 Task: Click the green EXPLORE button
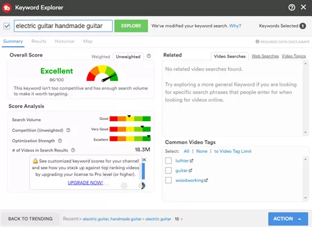[131, 26]
